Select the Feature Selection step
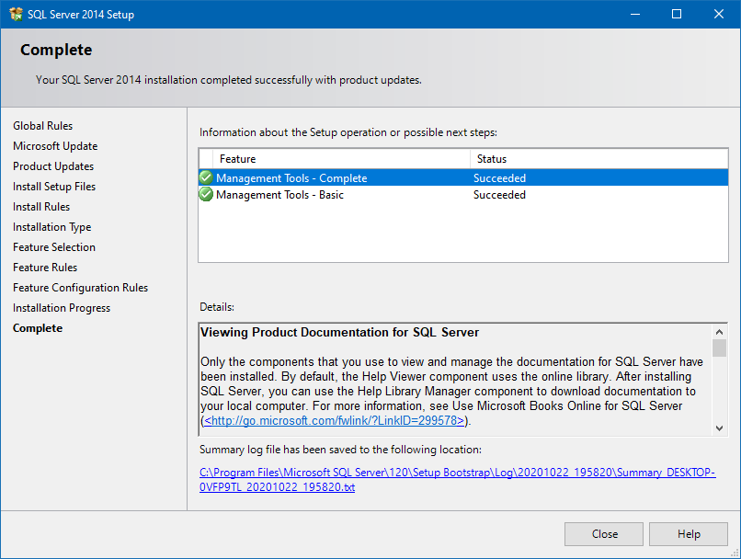The height and width of the screenshot is (559, 741). coord(53,246)
